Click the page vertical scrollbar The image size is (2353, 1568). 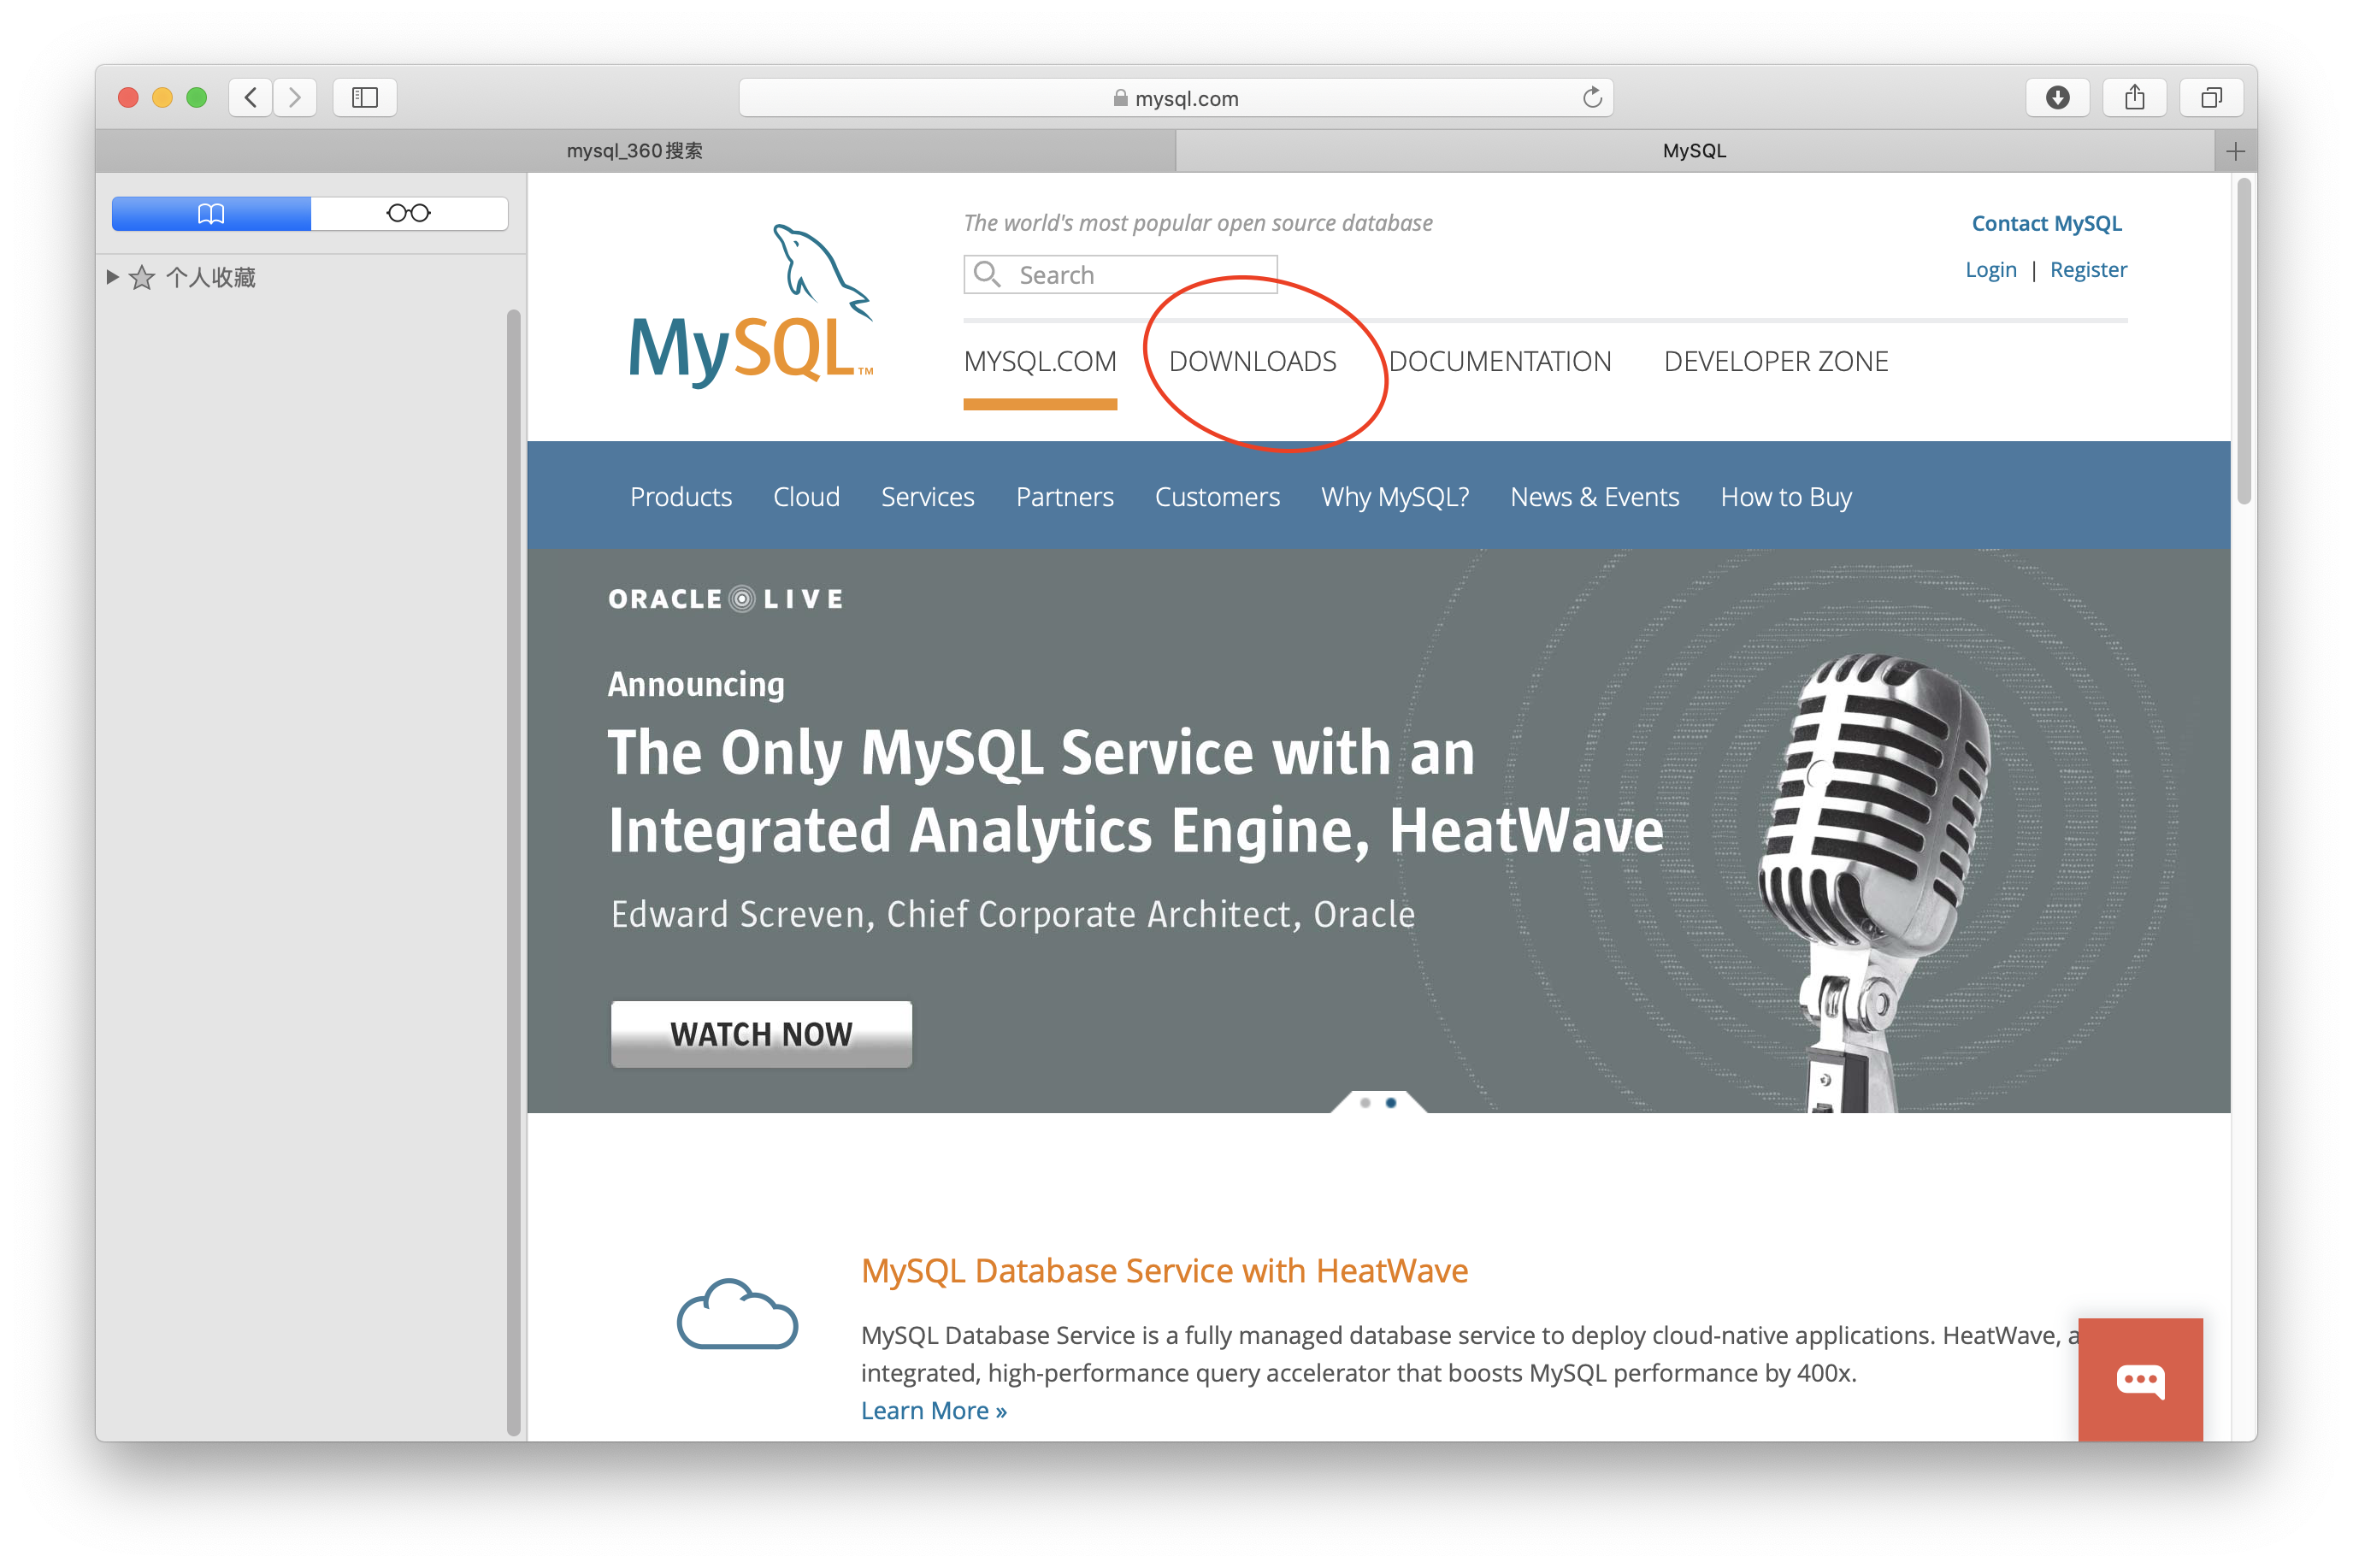(x=2244, y=340)
